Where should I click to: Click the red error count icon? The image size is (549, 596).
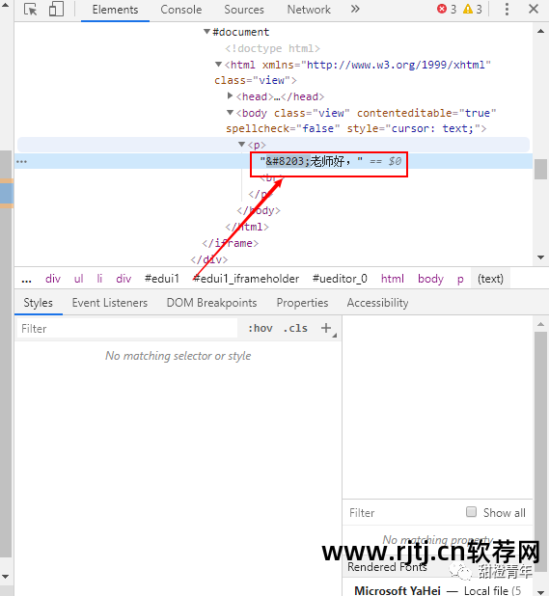[x=442, y=9]
